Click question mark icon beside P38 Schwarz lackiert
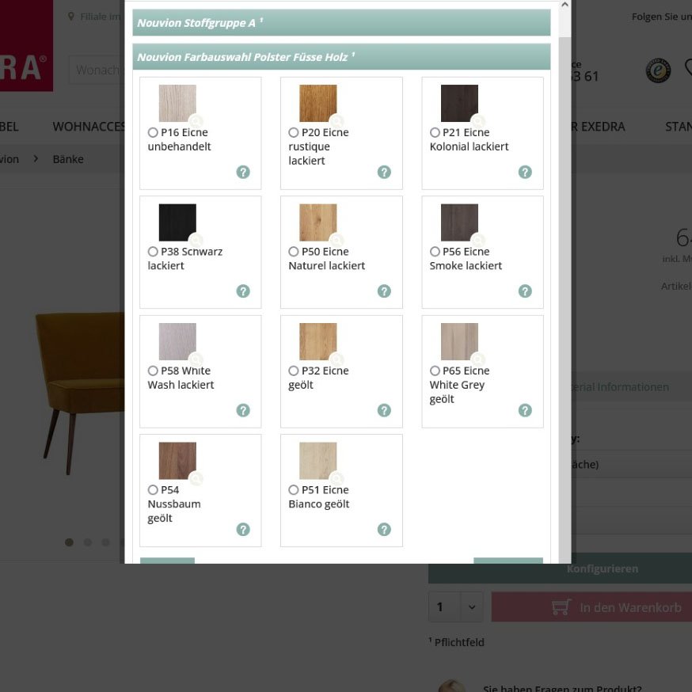Viewport: 692px width, 692px height. tap(243, 291)
